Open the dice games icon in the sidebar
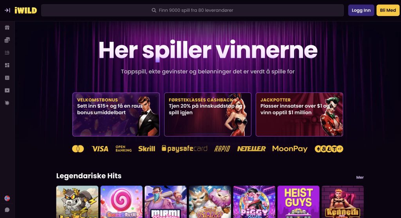 [7, 78]
